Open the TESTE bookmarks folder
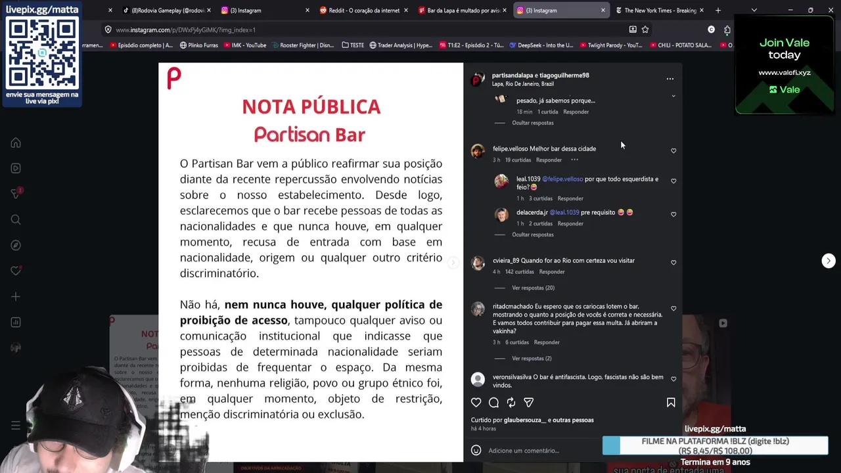This screenshot has width=841, height=473. [x=353, y=45]
